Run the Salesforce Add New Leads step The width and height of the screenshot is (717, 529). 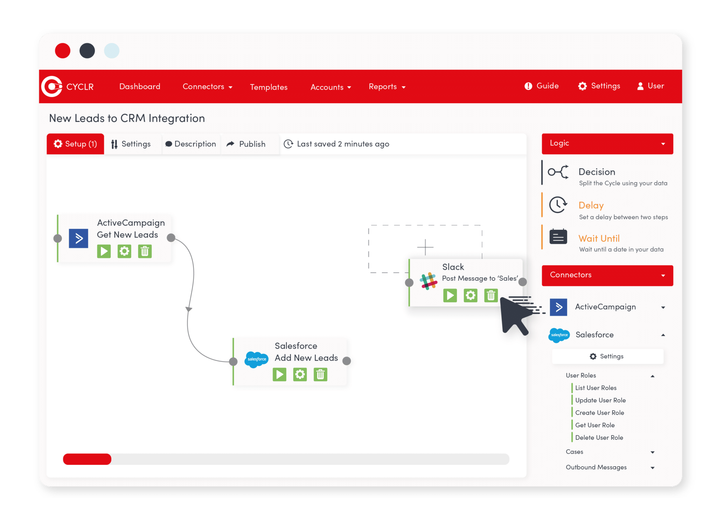click(x=279, y=375)
